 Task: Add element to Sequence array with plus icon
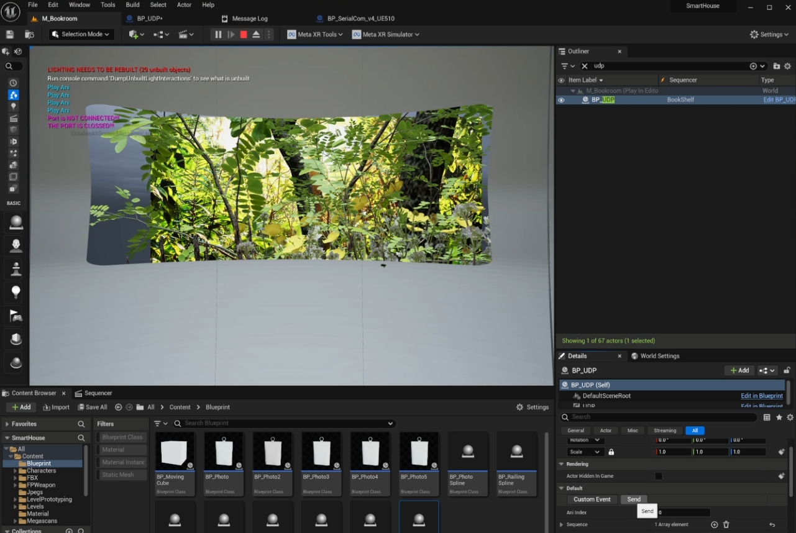point(714,525)
